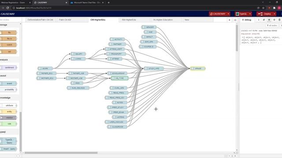
Task: Select the COURSE ID node
Action: click(x=148, y=47)
